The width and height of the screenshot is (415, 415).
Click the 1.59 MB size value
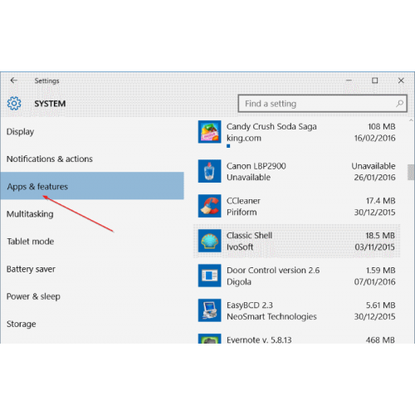tap(381, 271)
